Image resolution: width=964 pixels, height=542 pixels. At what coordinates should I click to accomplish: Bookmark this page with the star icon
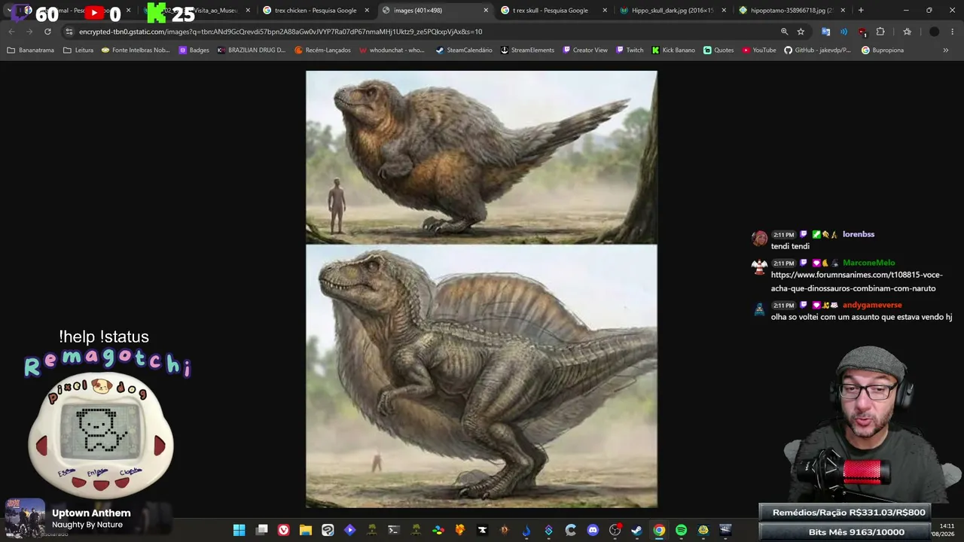[x=801, y=32]
